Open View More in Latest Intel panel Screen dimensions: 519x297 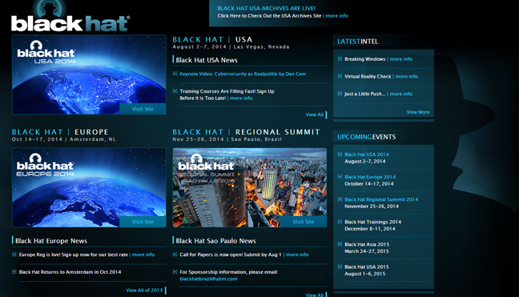point(418,112)
